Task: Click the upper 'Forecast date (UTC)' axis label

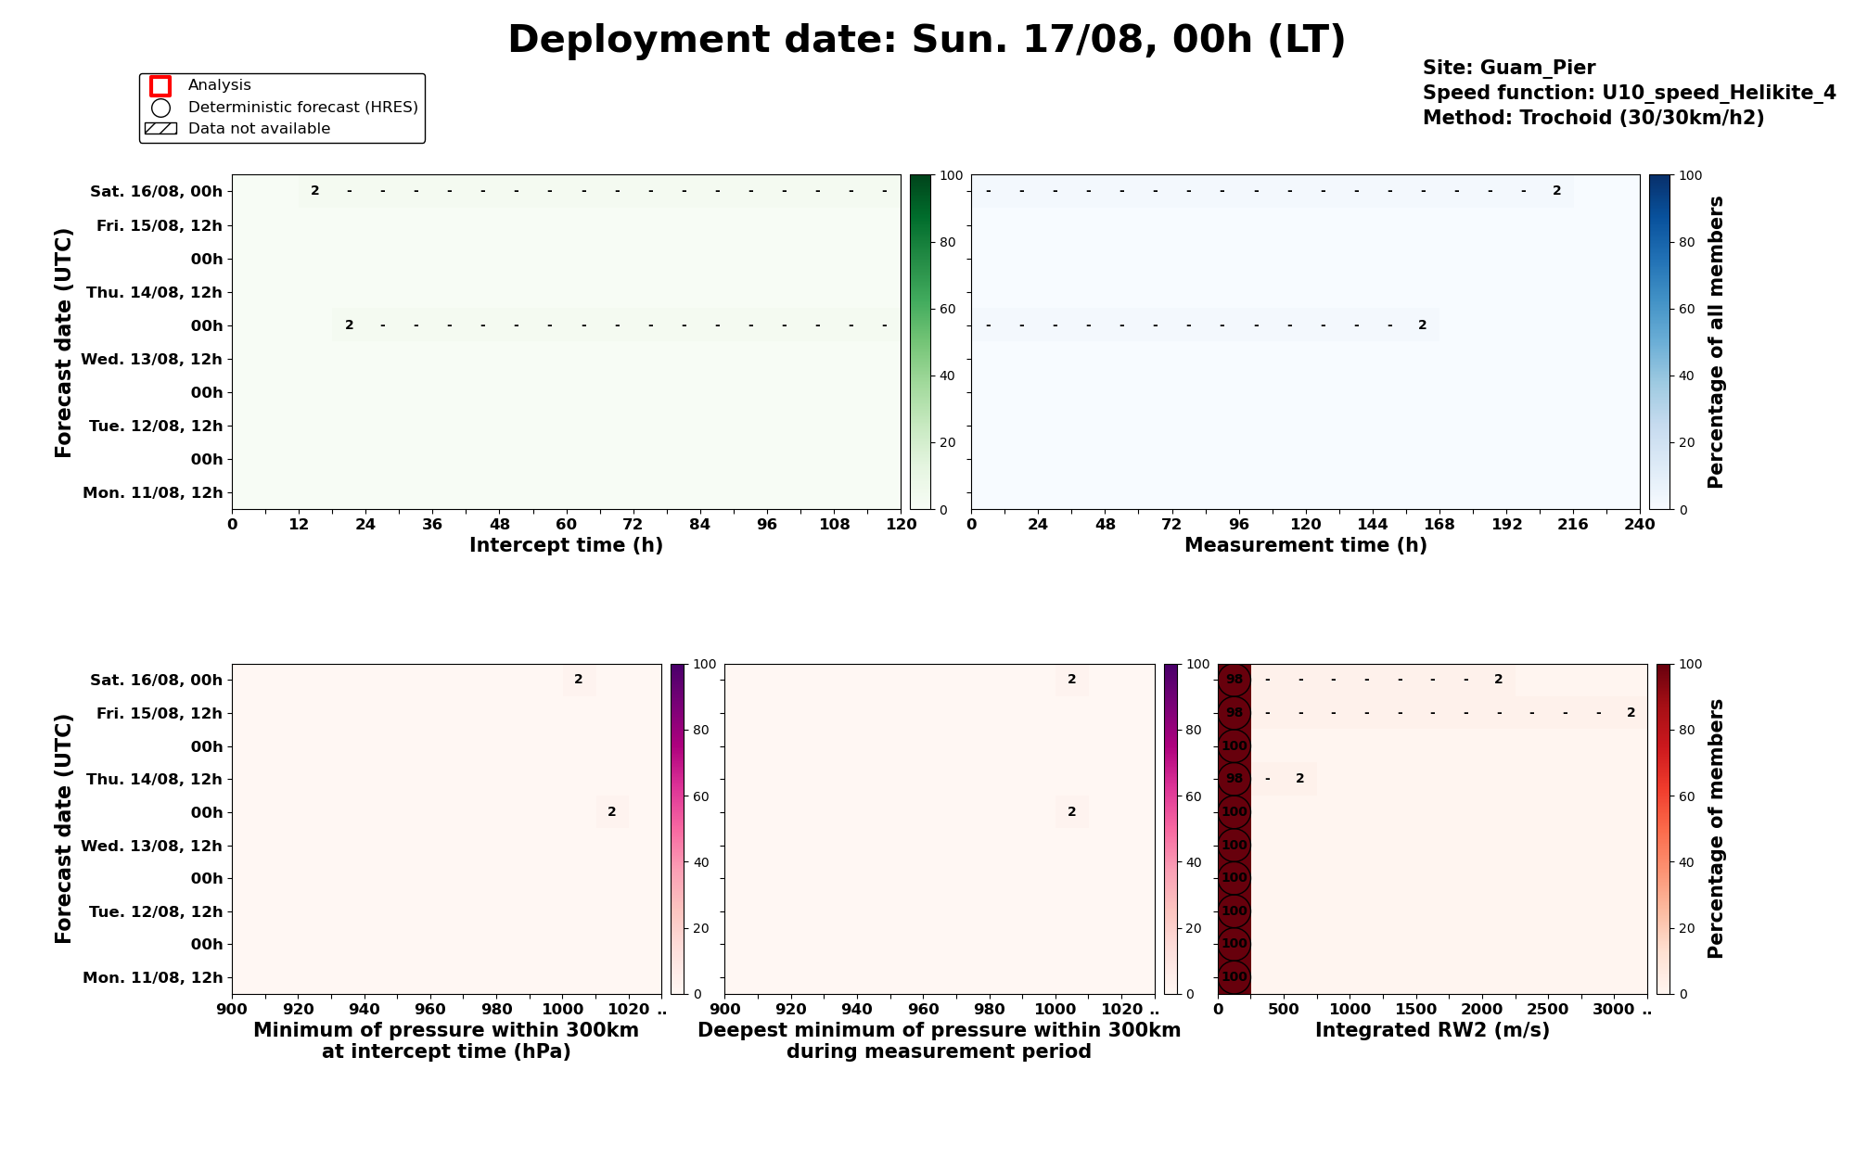Action: tap(63, 342)
